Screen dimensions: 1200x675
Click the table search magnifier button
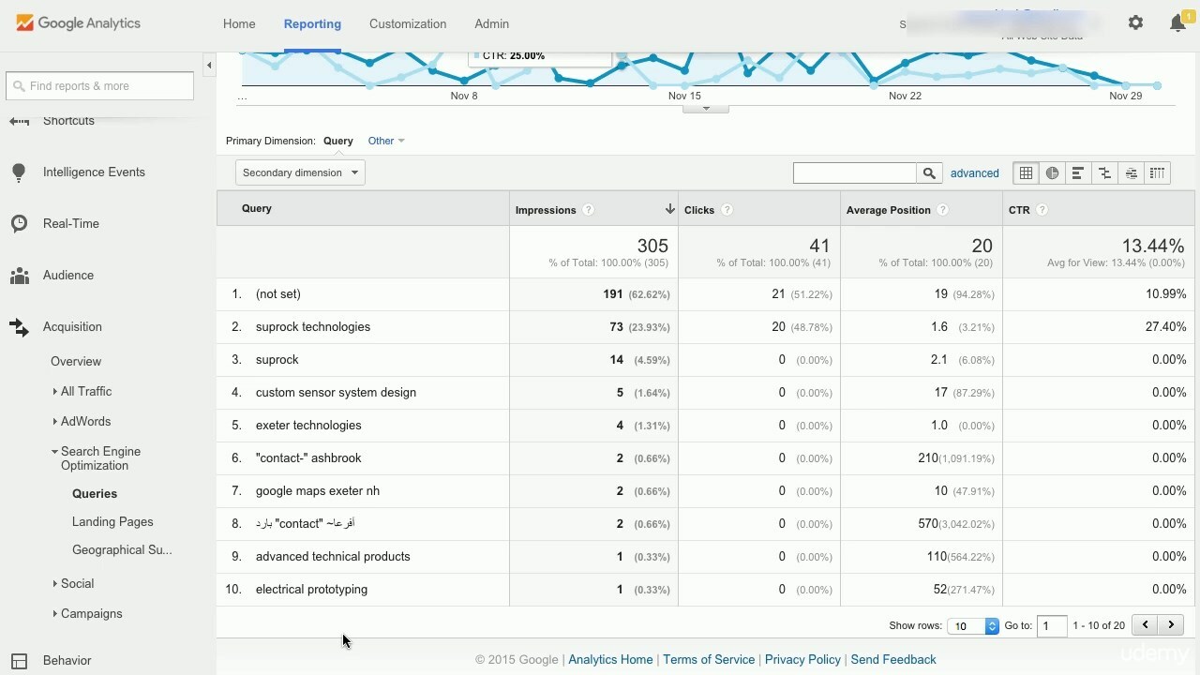pyautogui.click(x=929, y=172)
